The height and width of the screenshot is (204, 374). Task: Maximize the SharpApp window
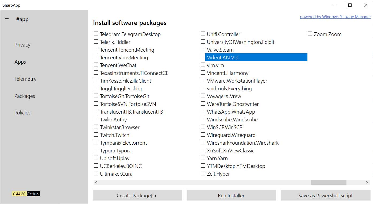click(x=350, y=5)
